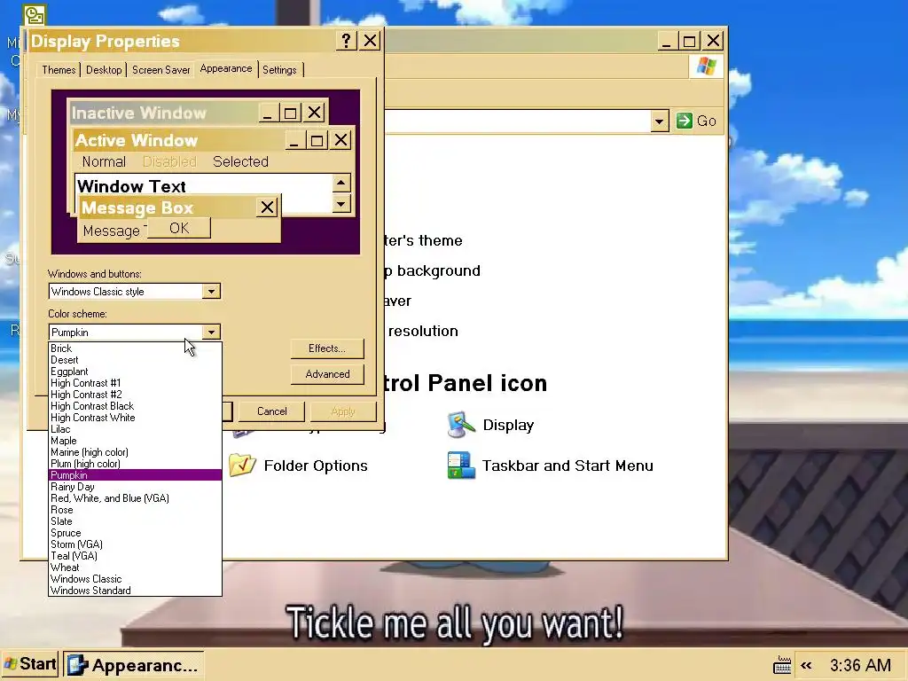
Task: Click the preview Message Box close X
Action: point(267,207)
